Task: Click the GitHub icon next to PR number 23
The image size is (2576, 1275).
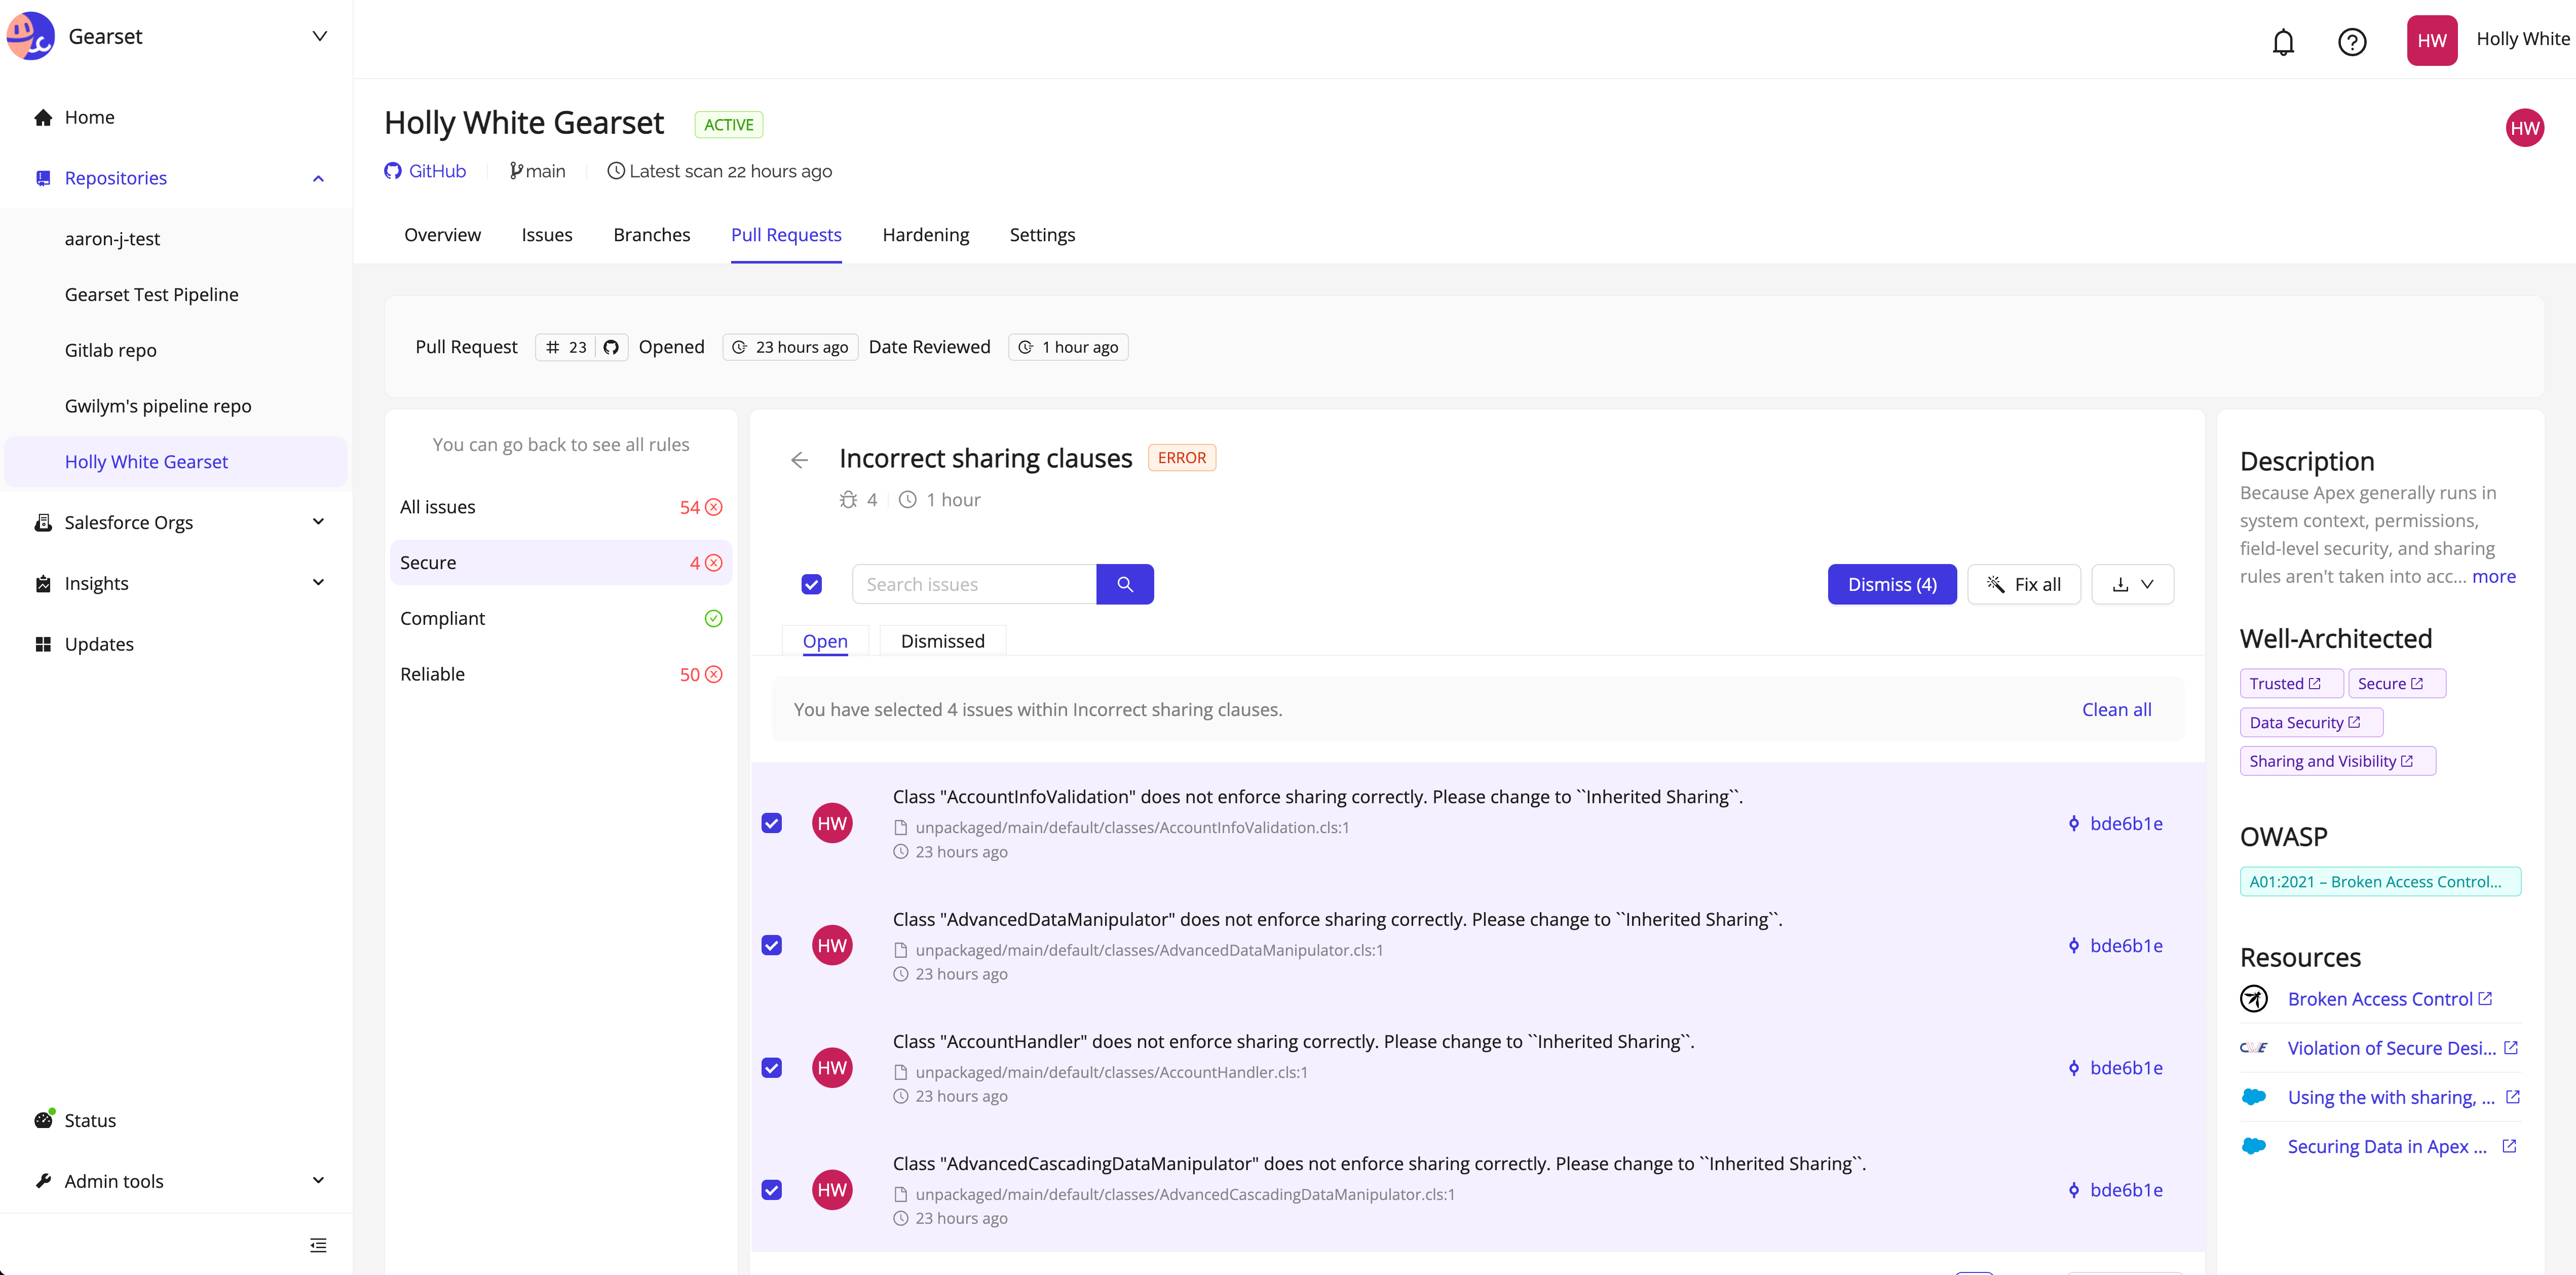Action: [x=611, y=347]
